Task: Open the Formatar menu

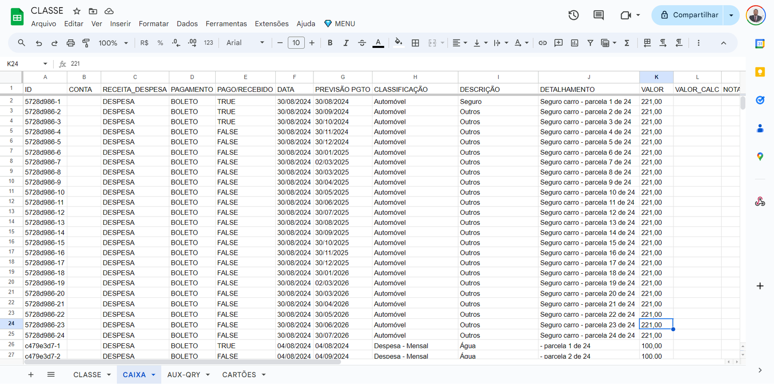Action: [154, 24]
